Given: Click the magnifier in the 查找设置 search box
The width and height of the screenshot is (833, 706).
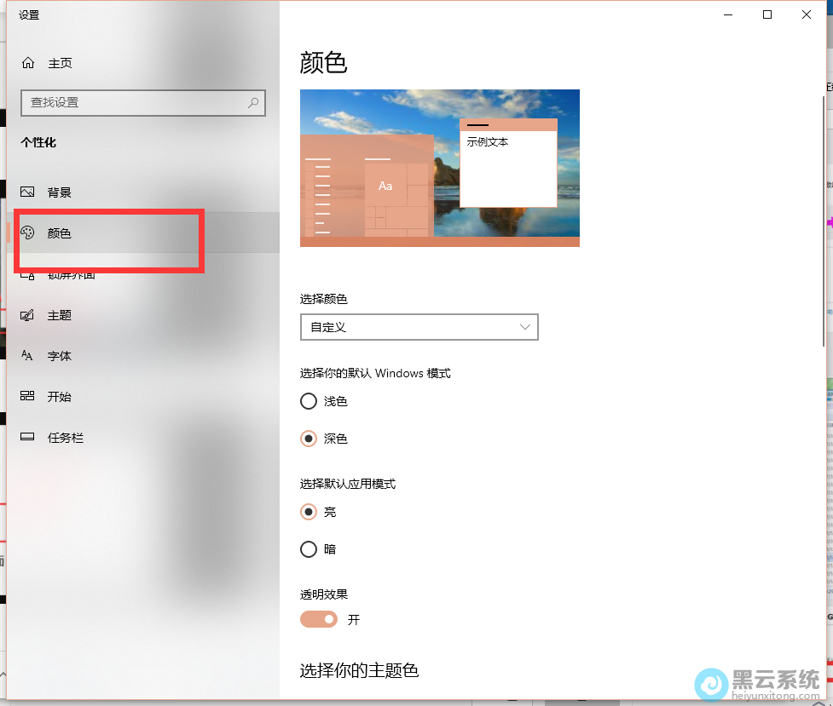Looking at the screenshot, I should coord(253,103).
